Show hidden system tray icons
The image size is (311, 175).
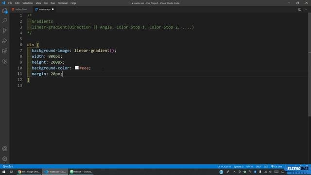pos(234,172)
